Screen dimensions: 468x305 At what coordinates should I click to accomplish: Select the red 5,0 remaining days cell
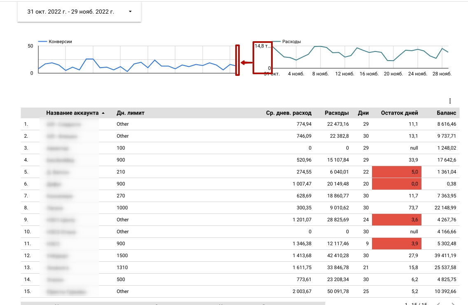coord(395,172)
